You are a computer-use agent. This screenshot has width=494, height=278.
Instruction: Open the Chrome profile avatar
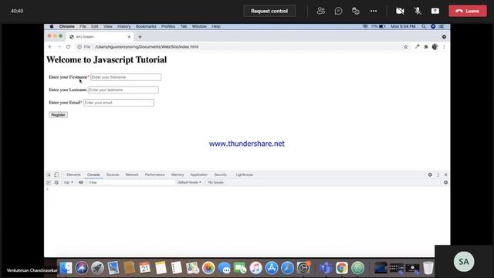435,46
